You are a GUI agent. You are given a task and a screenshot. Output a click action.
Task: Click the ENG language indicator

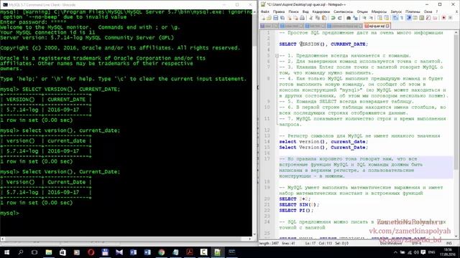(431, 252)
